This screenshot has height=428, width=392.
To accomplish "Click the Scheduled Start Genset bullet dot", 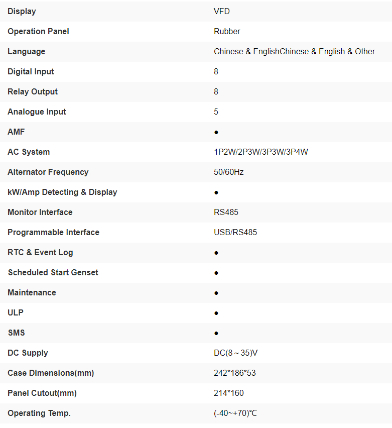I will click(216, 273).
